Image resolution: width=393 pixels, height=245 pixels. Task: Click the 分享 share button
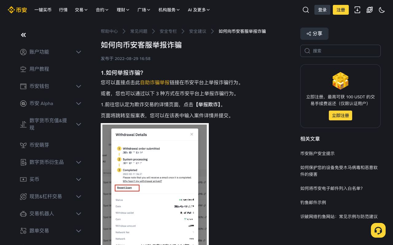pos(314,34)
